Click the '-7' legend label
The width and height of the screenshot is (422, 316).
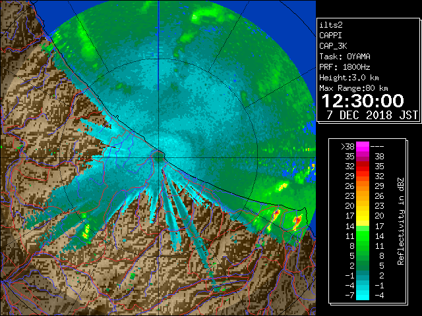pos(349,296)
